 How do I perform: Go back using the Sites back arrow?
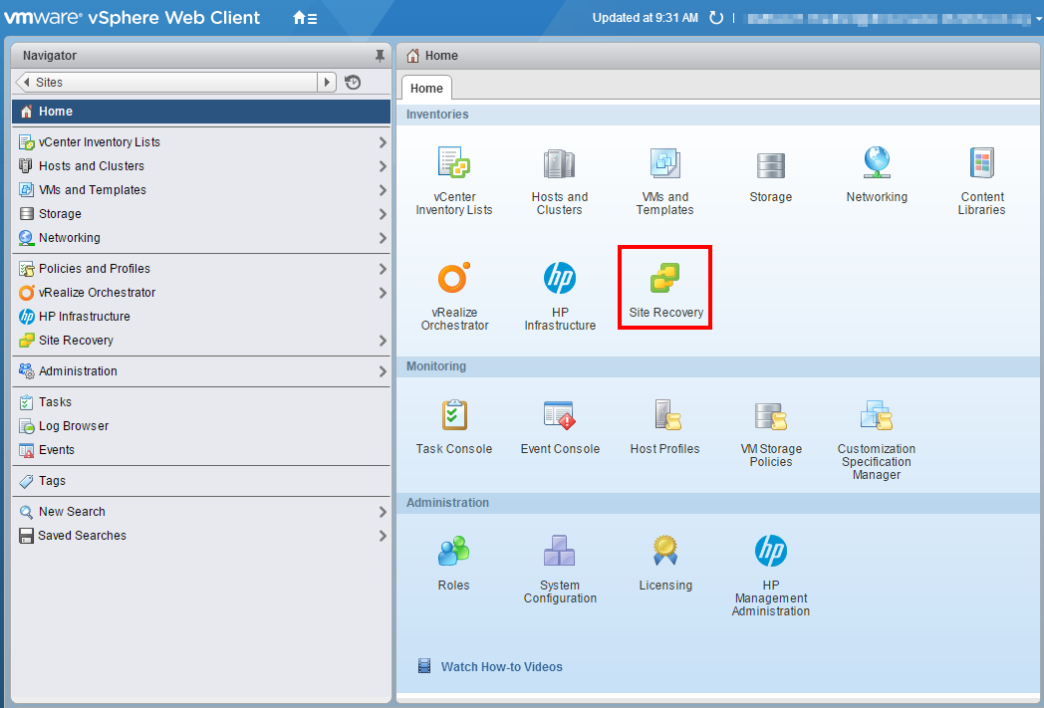pos(27,83)
